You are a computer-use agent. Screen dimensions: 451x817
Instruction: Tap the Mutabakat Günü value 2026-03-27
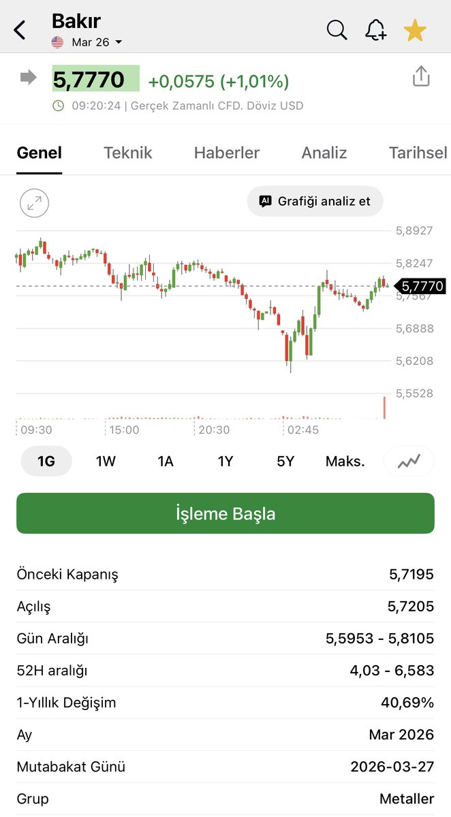click(392, 767)
